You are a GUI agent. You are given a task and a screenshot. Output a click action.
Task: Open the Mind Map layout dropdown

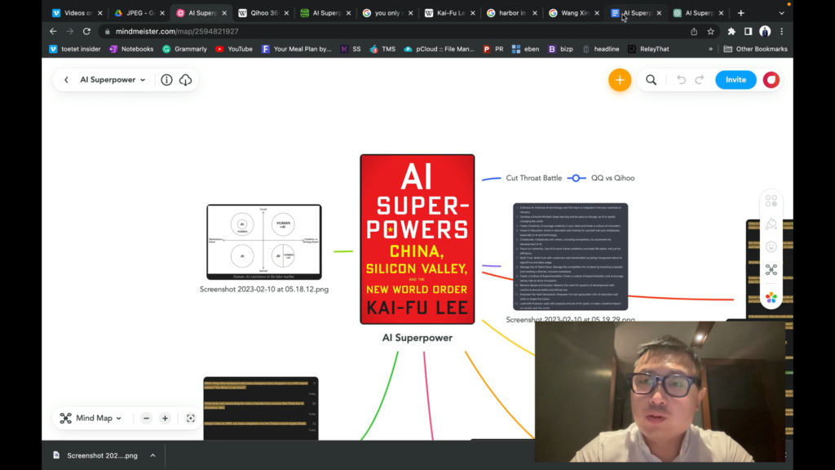pyautogui.click(x=91, y=419)
